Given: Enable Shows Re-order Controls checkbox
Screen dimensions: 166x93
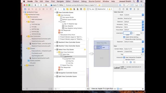Looking at the screenshot, I should (x=124, y=39).
